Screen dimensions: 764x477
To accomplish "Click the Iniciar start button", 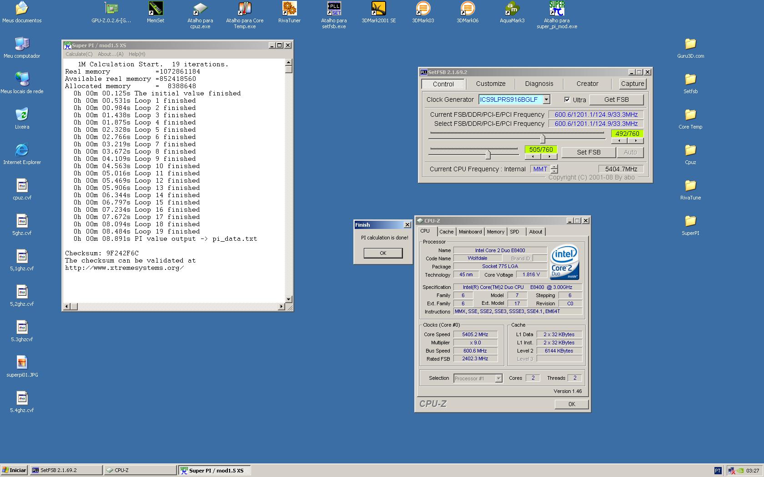I will coord(15,470).
